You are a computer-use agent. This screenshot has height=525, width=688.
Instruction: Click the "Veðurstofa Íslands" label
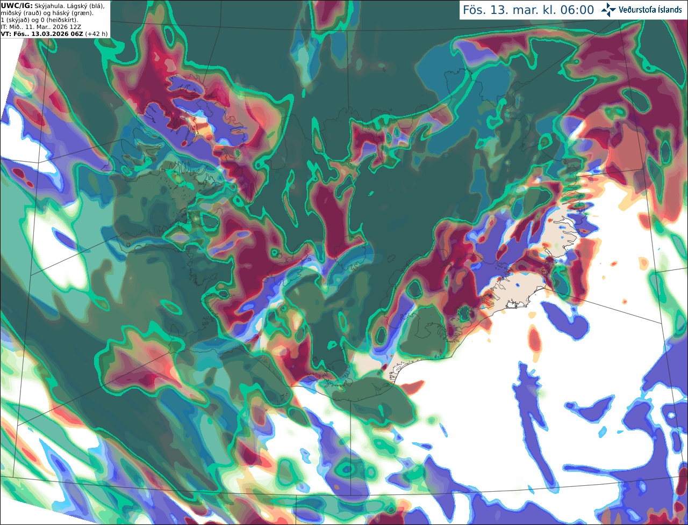[x=650, y=10]
